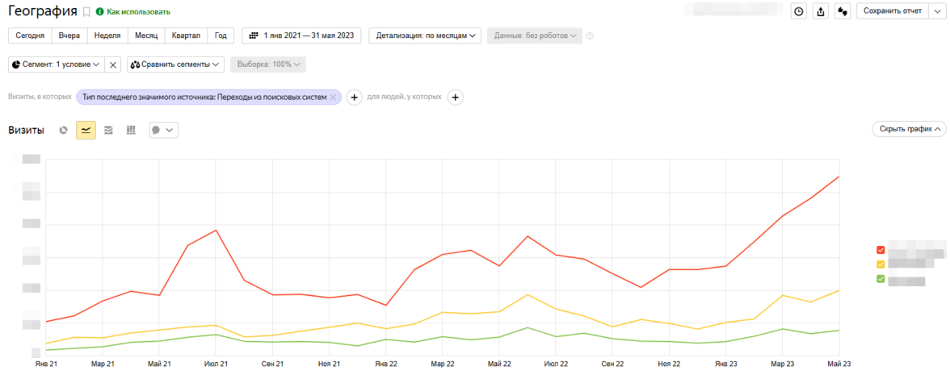Click the thumbs up/down feedback icon
Viewport: 950px width, 379px height.
tap(842, 11)
